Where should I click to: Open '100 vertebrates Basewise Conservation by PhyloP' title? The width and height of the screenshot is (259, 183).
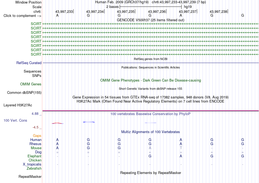(x=150, y=114)
